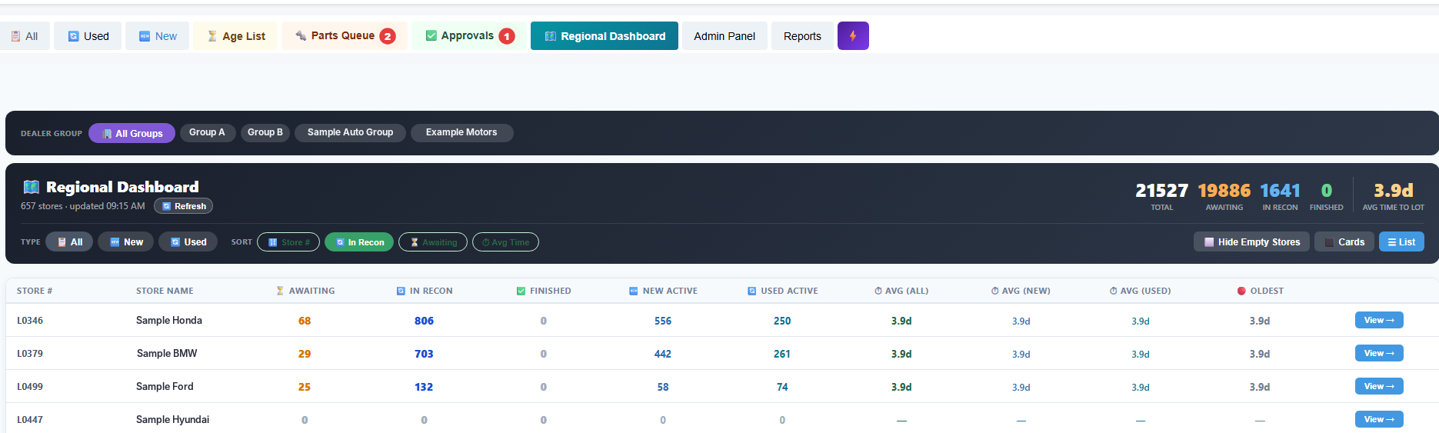Sort stores by Store #
Screen dimensions: 1439x433
[288, 242]
